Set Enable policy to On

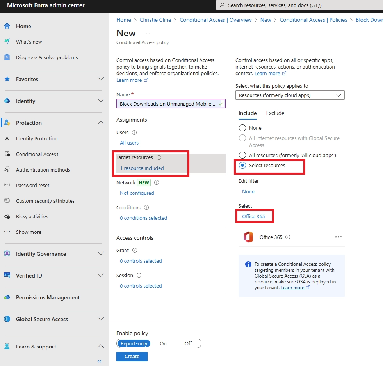[163, 343]
